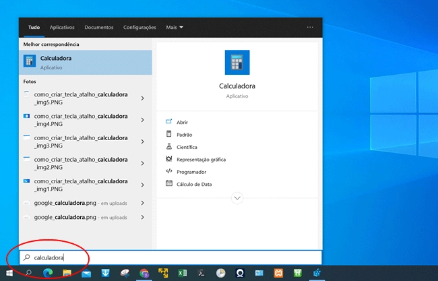Click the large Calculadora app icon in preview
Viewport: 438px width, 281px height.
(x=237, y=62)
